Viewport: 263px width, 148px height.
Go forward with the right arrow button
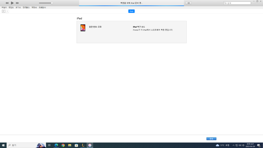7,11
